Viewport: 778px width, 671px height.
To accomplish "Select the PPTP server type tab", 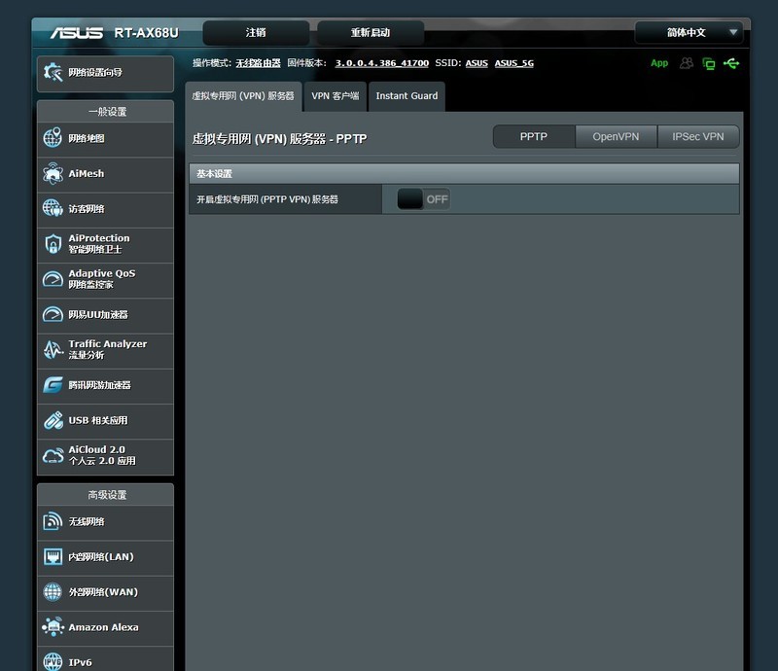I will tap(534, 136).
